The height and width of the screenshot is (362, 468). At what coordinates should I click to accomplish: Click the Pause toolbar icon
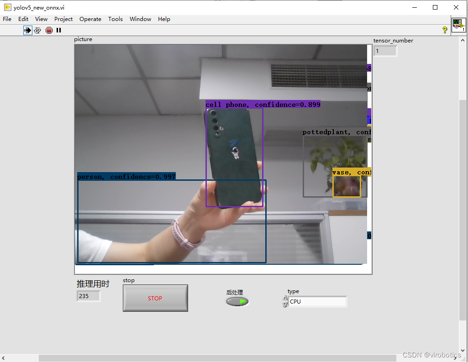[58, 30]
